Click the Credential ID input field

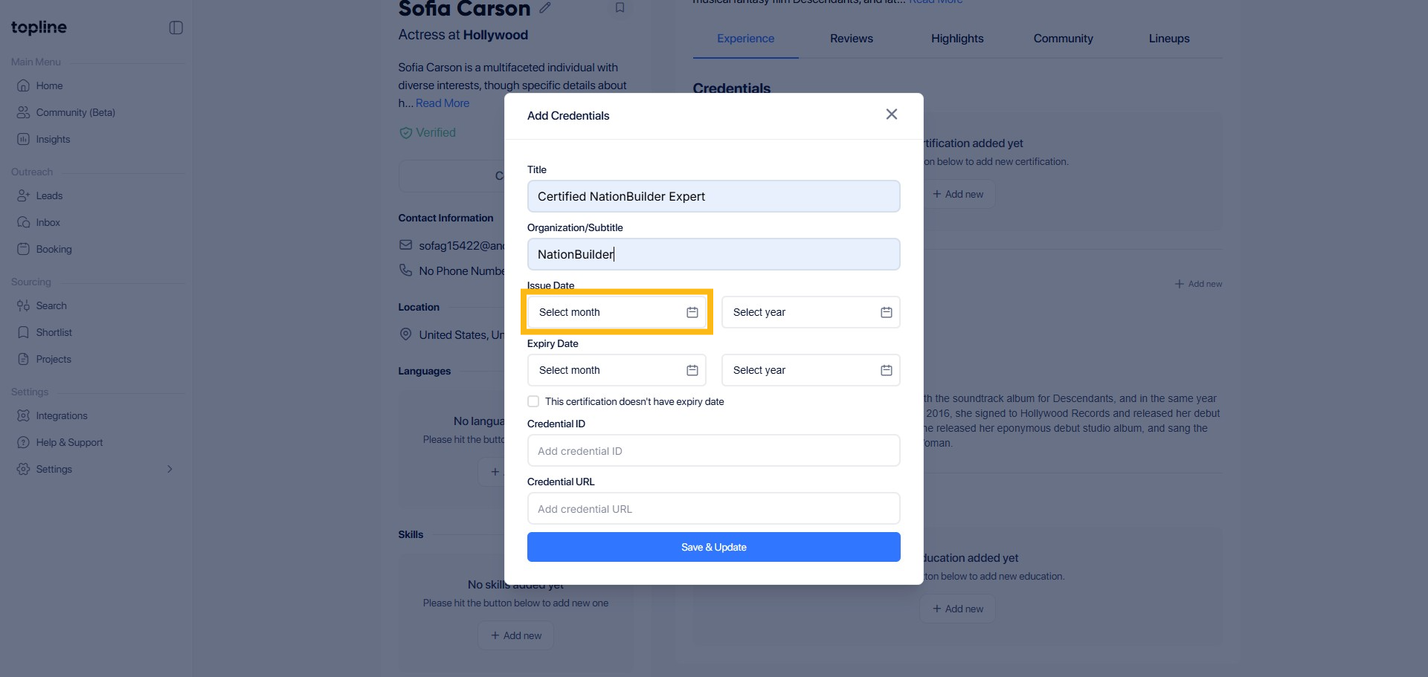coord(713,450)
